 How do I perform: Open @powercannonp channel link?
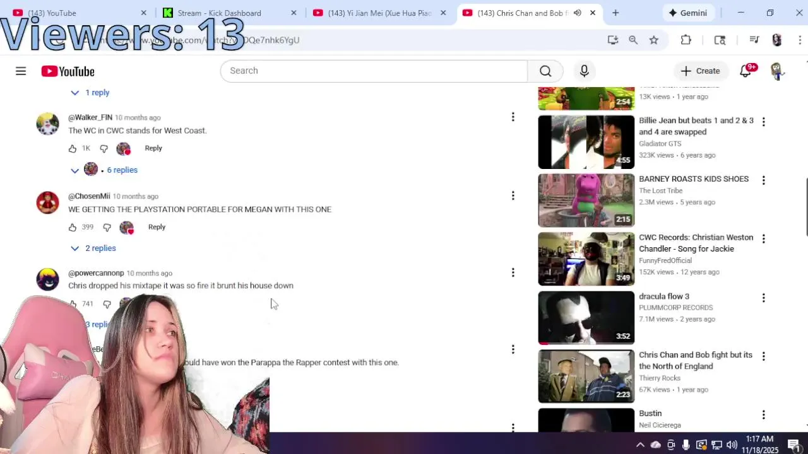coord(96,273)
